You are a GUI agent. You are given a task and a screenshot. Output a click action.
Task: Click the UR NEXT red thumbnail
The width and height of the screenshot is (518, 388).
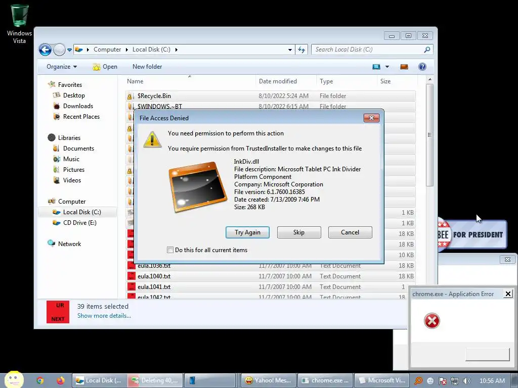58,312
